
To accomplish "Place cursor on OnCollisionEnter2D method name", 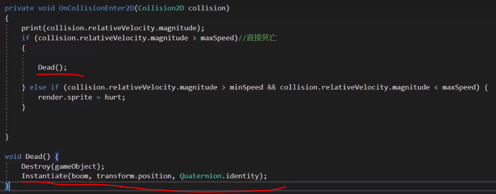I will [x=97, y=8].
